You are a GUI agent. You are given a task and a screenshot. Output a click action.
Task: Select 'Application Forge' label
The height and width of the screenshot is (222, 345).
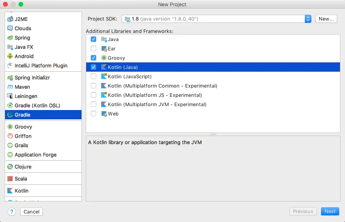click(36, 155)
